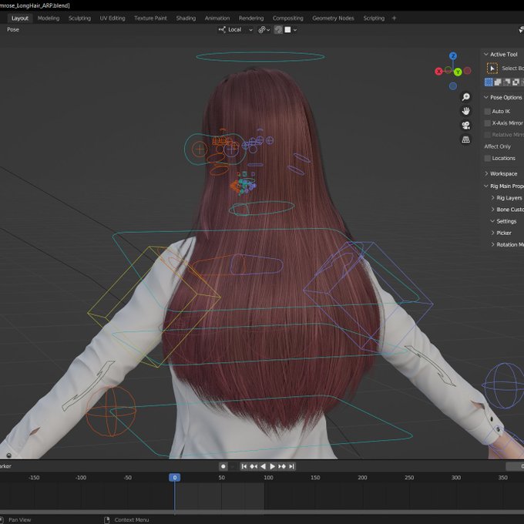The image size is (524, 524).
Task: Enable the X-Axis Mirror checkbox
Action: tap(488, 123)
